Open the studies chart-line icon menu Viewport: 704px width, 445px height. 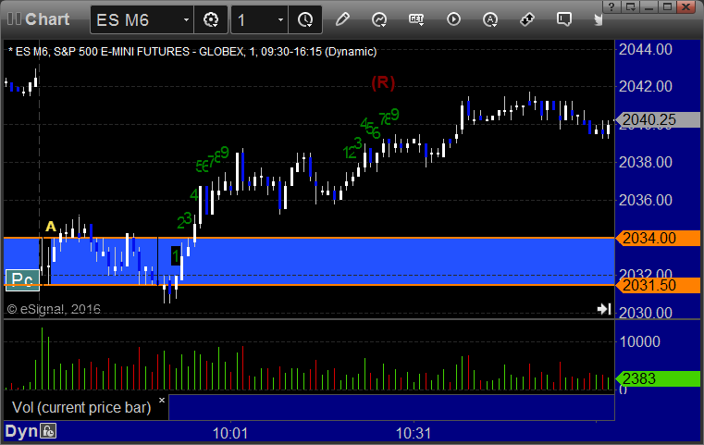click(x=379, y=19)
